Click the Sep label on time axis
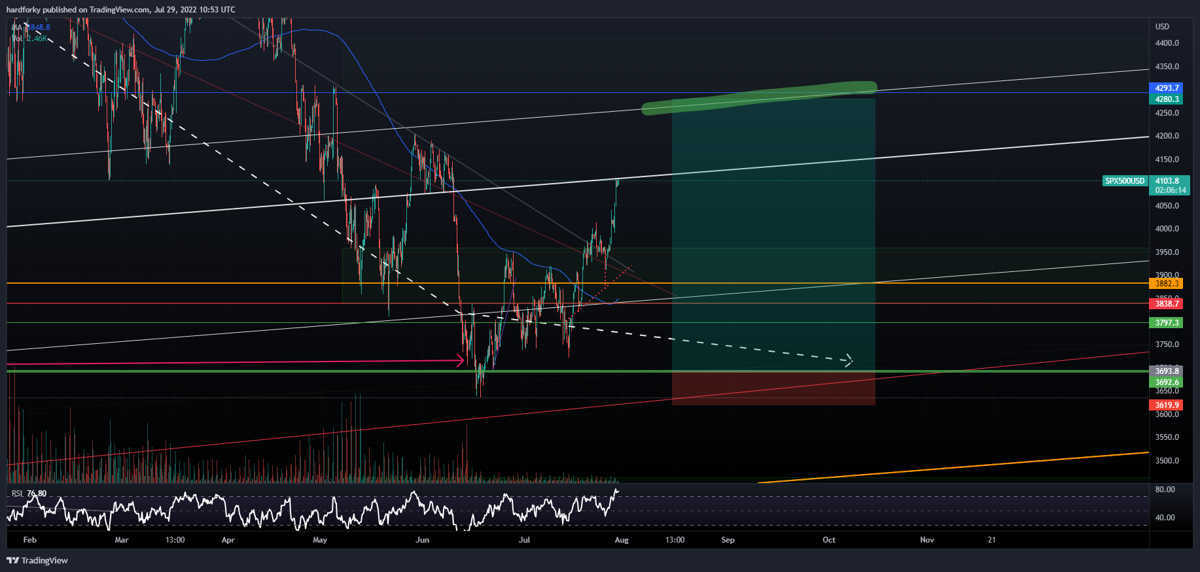 728,540
